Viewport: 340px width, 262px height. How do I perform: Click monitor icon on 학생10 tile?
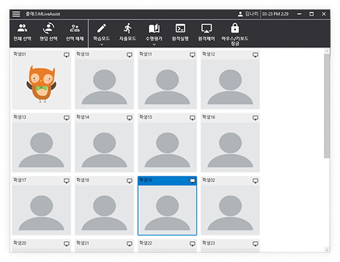[x=129, y=55]
